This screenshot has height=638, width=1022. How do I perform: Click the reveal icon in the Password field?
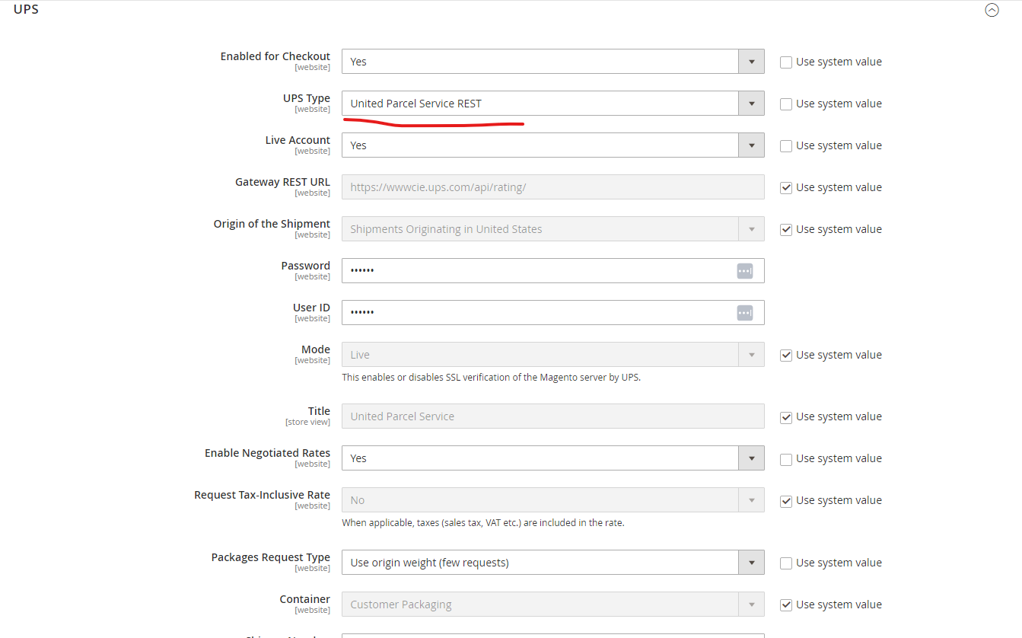pos(744,270)
